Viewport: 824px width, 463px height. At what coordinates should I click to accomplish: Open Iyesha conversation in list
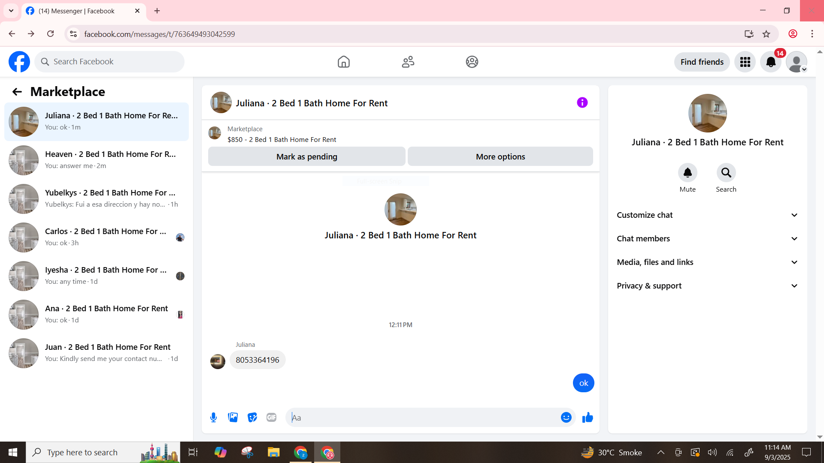pos(97,276)
